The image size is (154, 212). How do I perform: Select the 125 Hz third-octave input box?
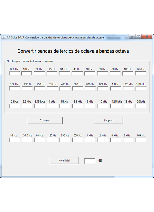point(140,73)
